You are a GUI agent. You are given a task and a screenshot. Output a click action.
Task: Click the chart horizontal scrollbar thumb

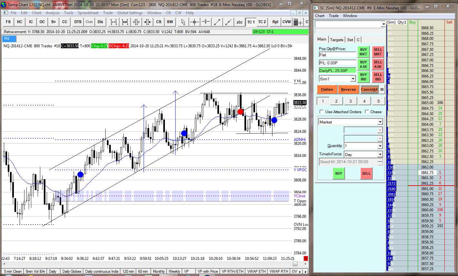click(x=295, y=264)
